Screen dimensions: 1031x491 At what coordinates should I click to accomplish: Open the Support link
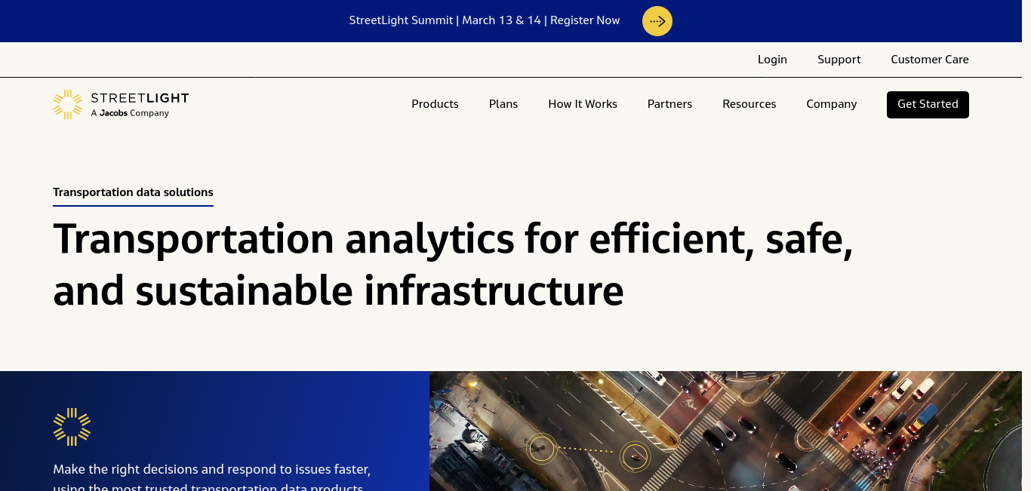tap(839, 60)
